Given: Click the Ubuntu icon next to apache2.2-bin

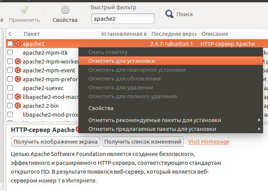Looking at the screenshot, I should pos(18,106).
